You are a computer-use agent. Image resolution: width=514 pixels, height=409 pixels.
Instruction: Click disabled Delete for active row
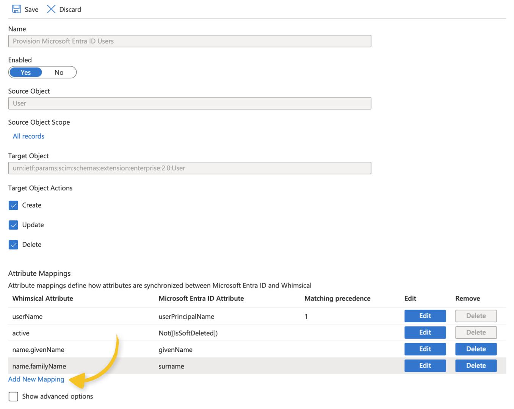coord(476,333)
